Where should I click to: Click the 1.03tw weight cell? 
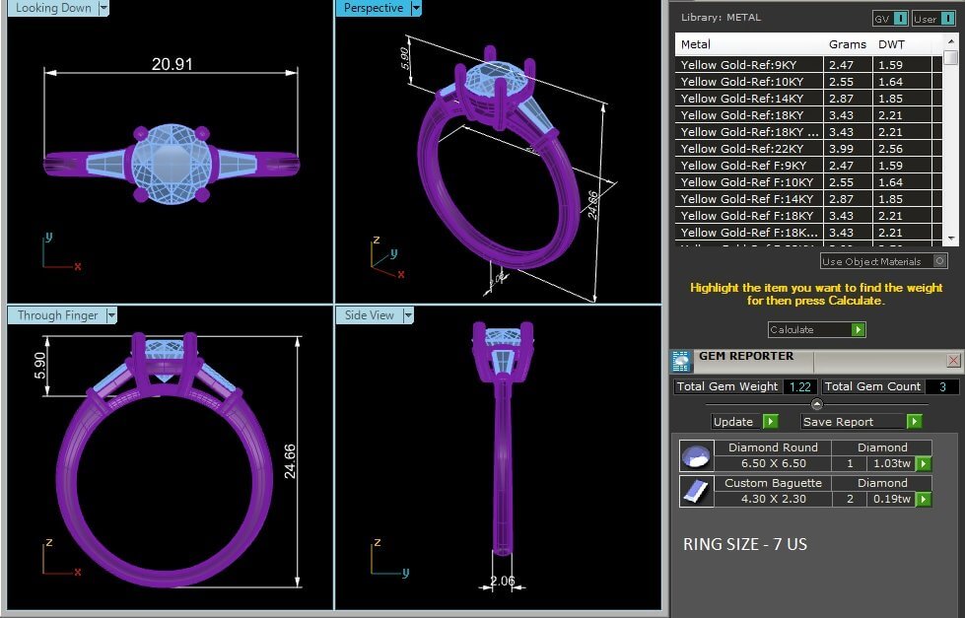[892, 463]
